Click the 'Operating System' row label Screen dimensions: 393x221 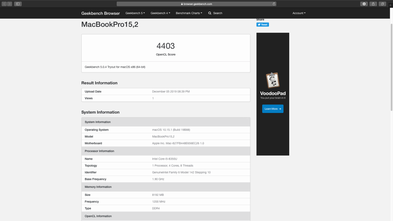pos(97,130)
